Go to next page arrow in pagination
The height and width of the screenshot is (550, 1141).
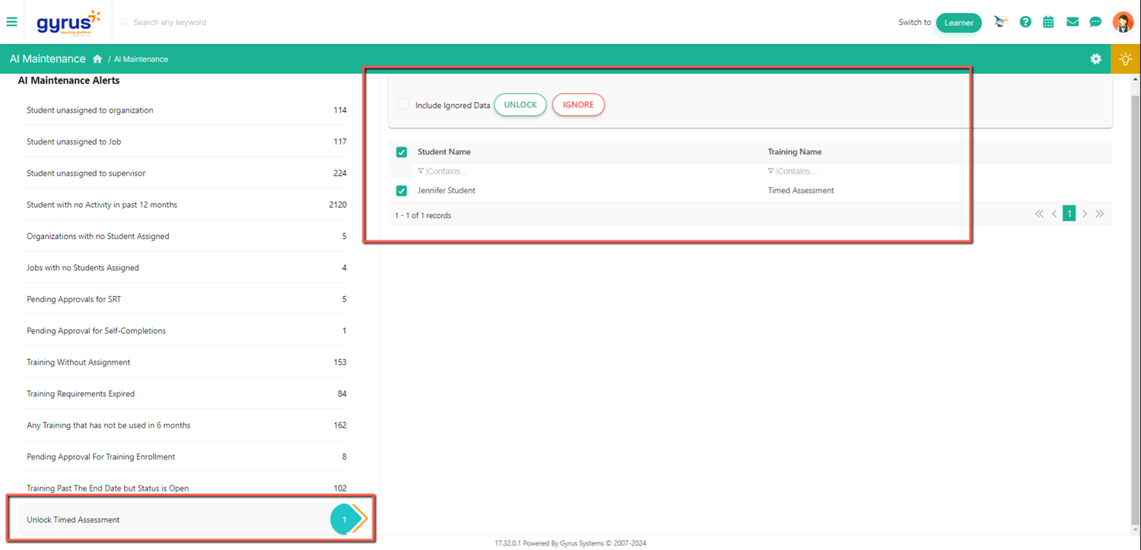pos(1085,215)
